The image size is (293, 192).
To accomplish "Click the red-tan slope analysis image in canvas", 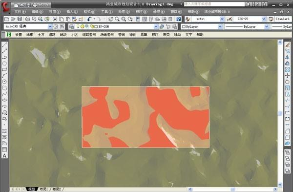I will [x=146, y=117].
